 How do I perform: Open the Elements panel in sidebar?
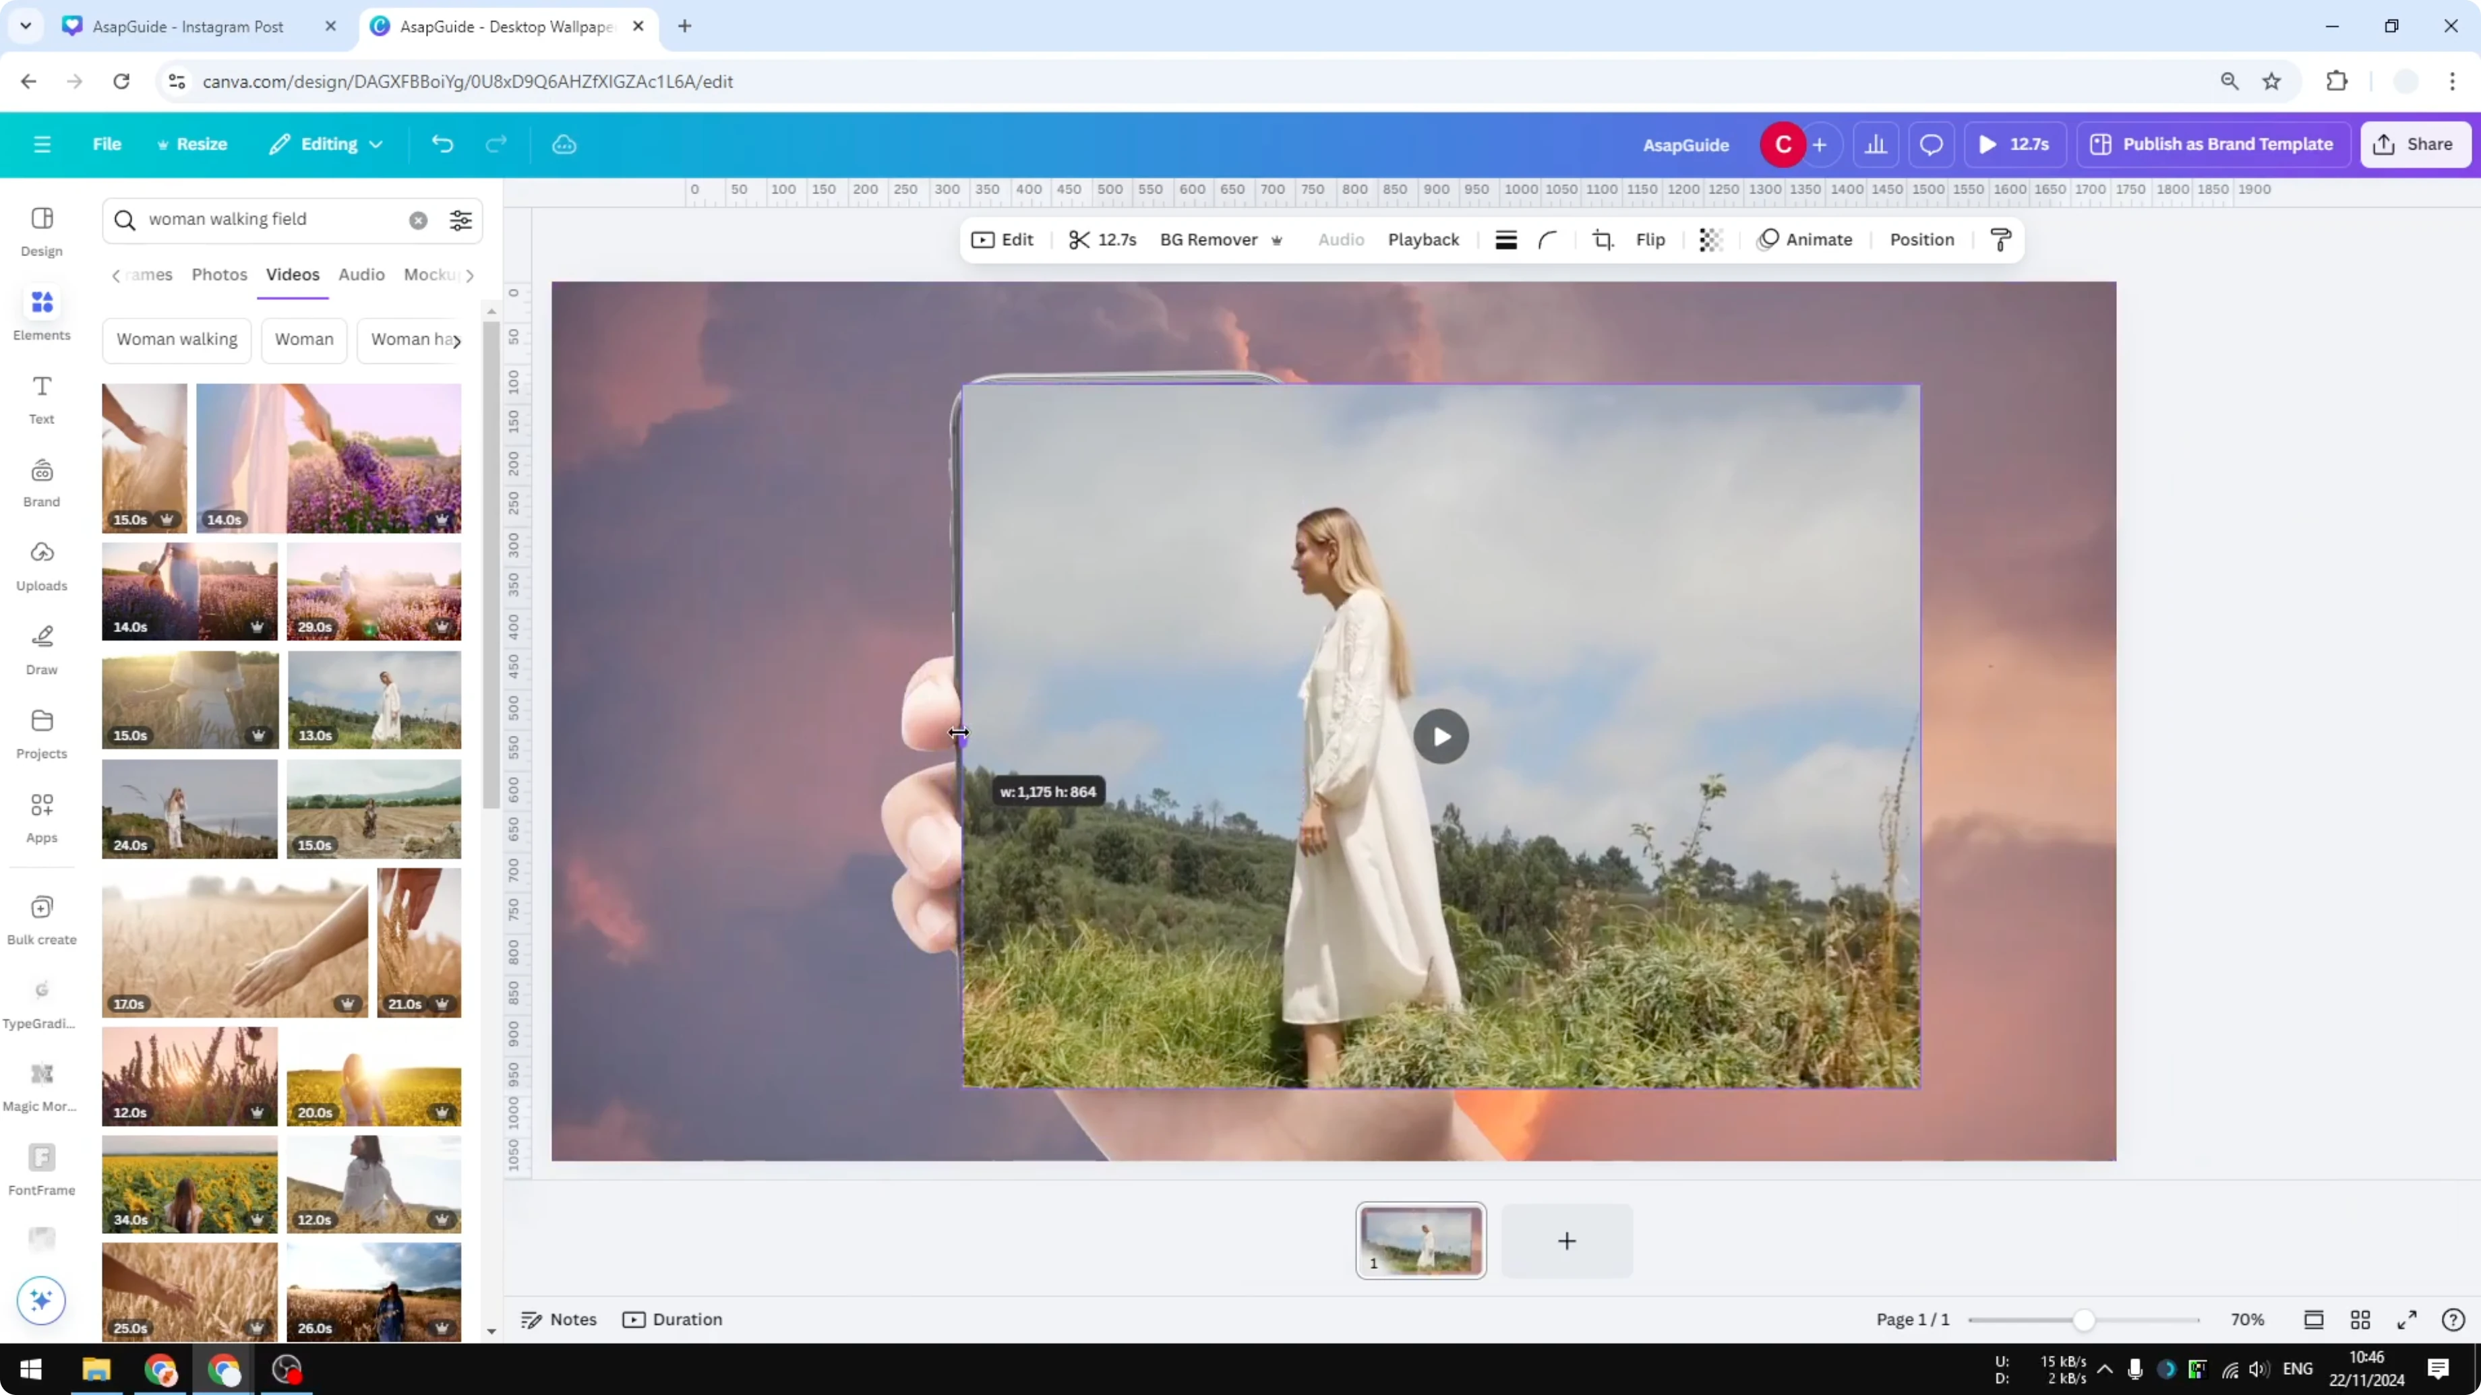tap(41, 313)
